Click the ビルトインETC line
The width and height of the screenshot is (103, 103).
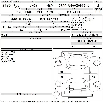coord(79,23)
